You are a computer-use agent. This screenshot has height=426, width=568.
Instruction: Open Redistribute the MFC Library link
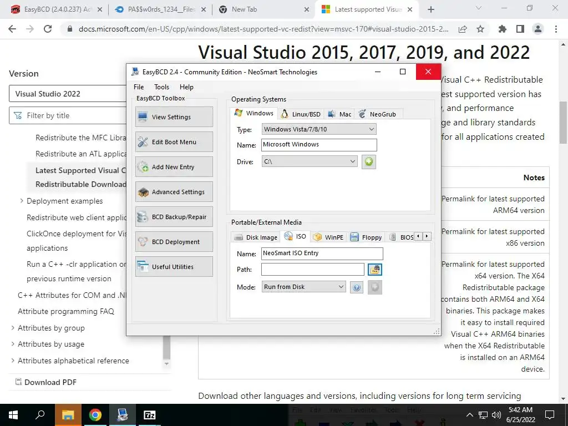81,138
